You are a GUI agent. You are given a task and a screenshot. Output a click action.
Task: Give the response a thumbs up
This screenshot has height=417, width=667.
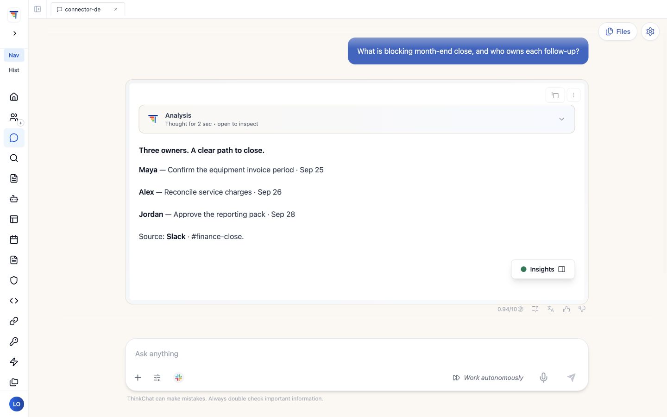click(x=566, y=309)
